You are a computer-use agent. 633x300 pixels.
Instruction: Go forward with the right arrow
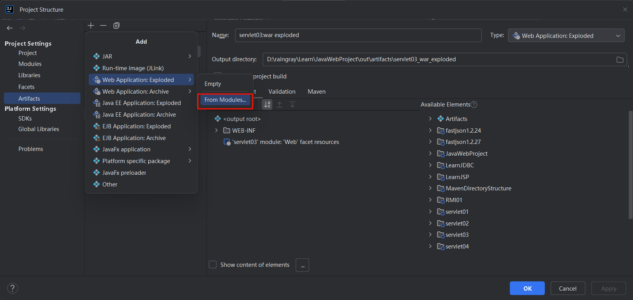[22, 28]
